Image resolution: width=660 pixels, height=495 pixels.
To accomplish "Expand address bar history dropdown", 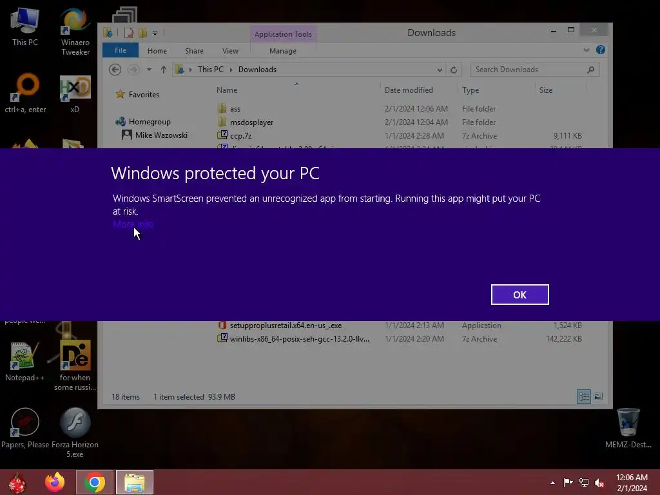I will [x=440, y=70].
